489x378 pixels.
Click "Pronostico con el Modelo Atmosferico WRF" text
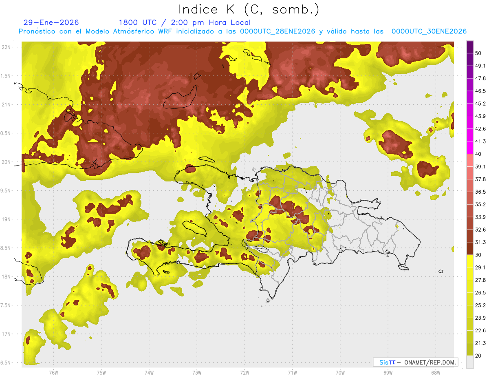point(96,31)
